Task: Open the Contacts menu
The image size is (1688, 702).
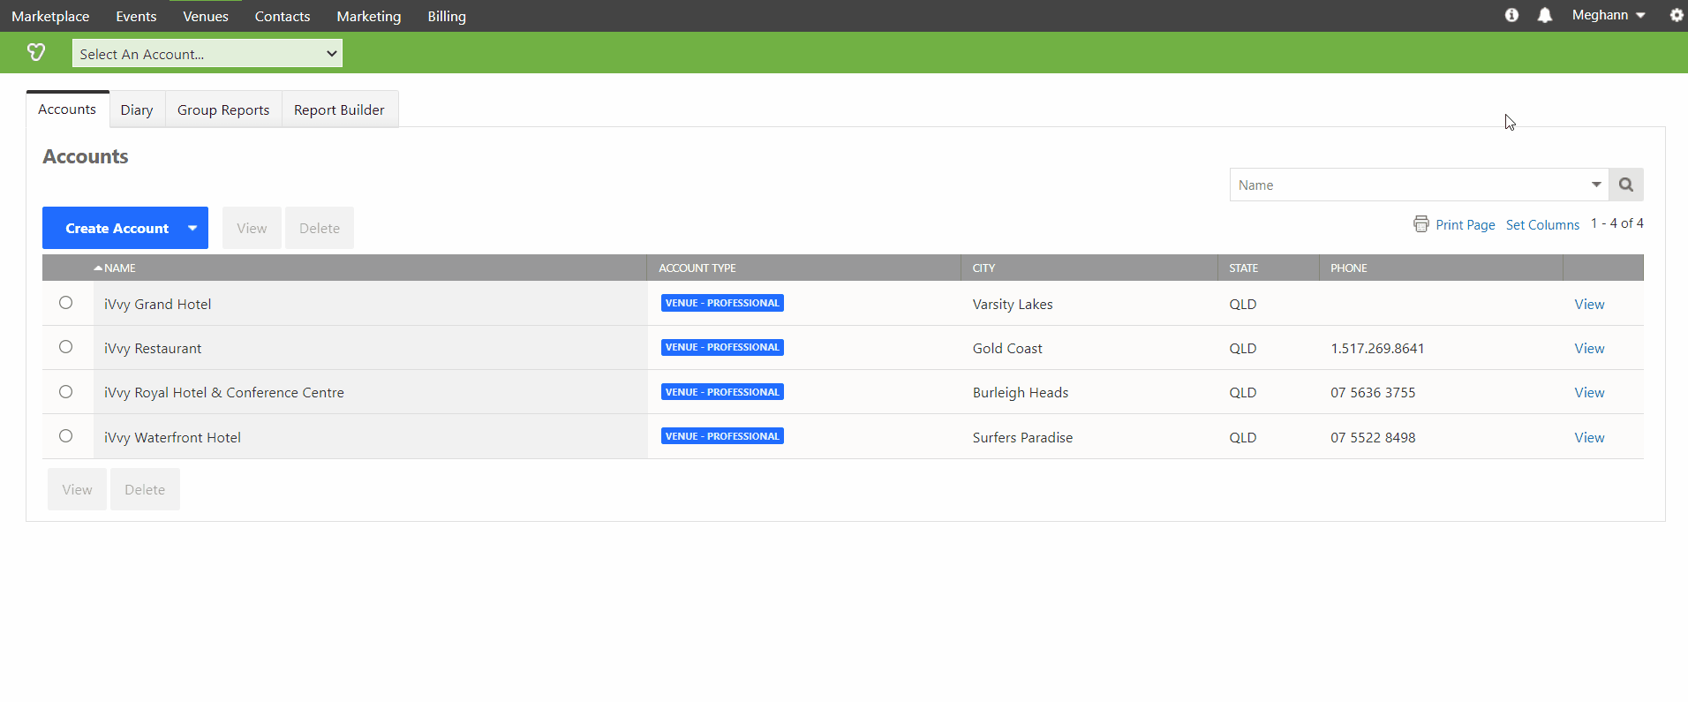Action: pyautogui.click(x=283, y=16)
